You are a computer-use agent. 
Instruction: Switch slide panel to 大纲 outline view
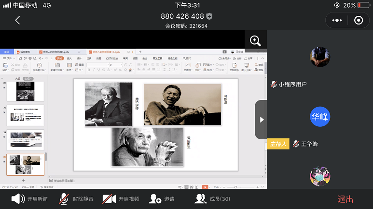click(x=18, y=78)
